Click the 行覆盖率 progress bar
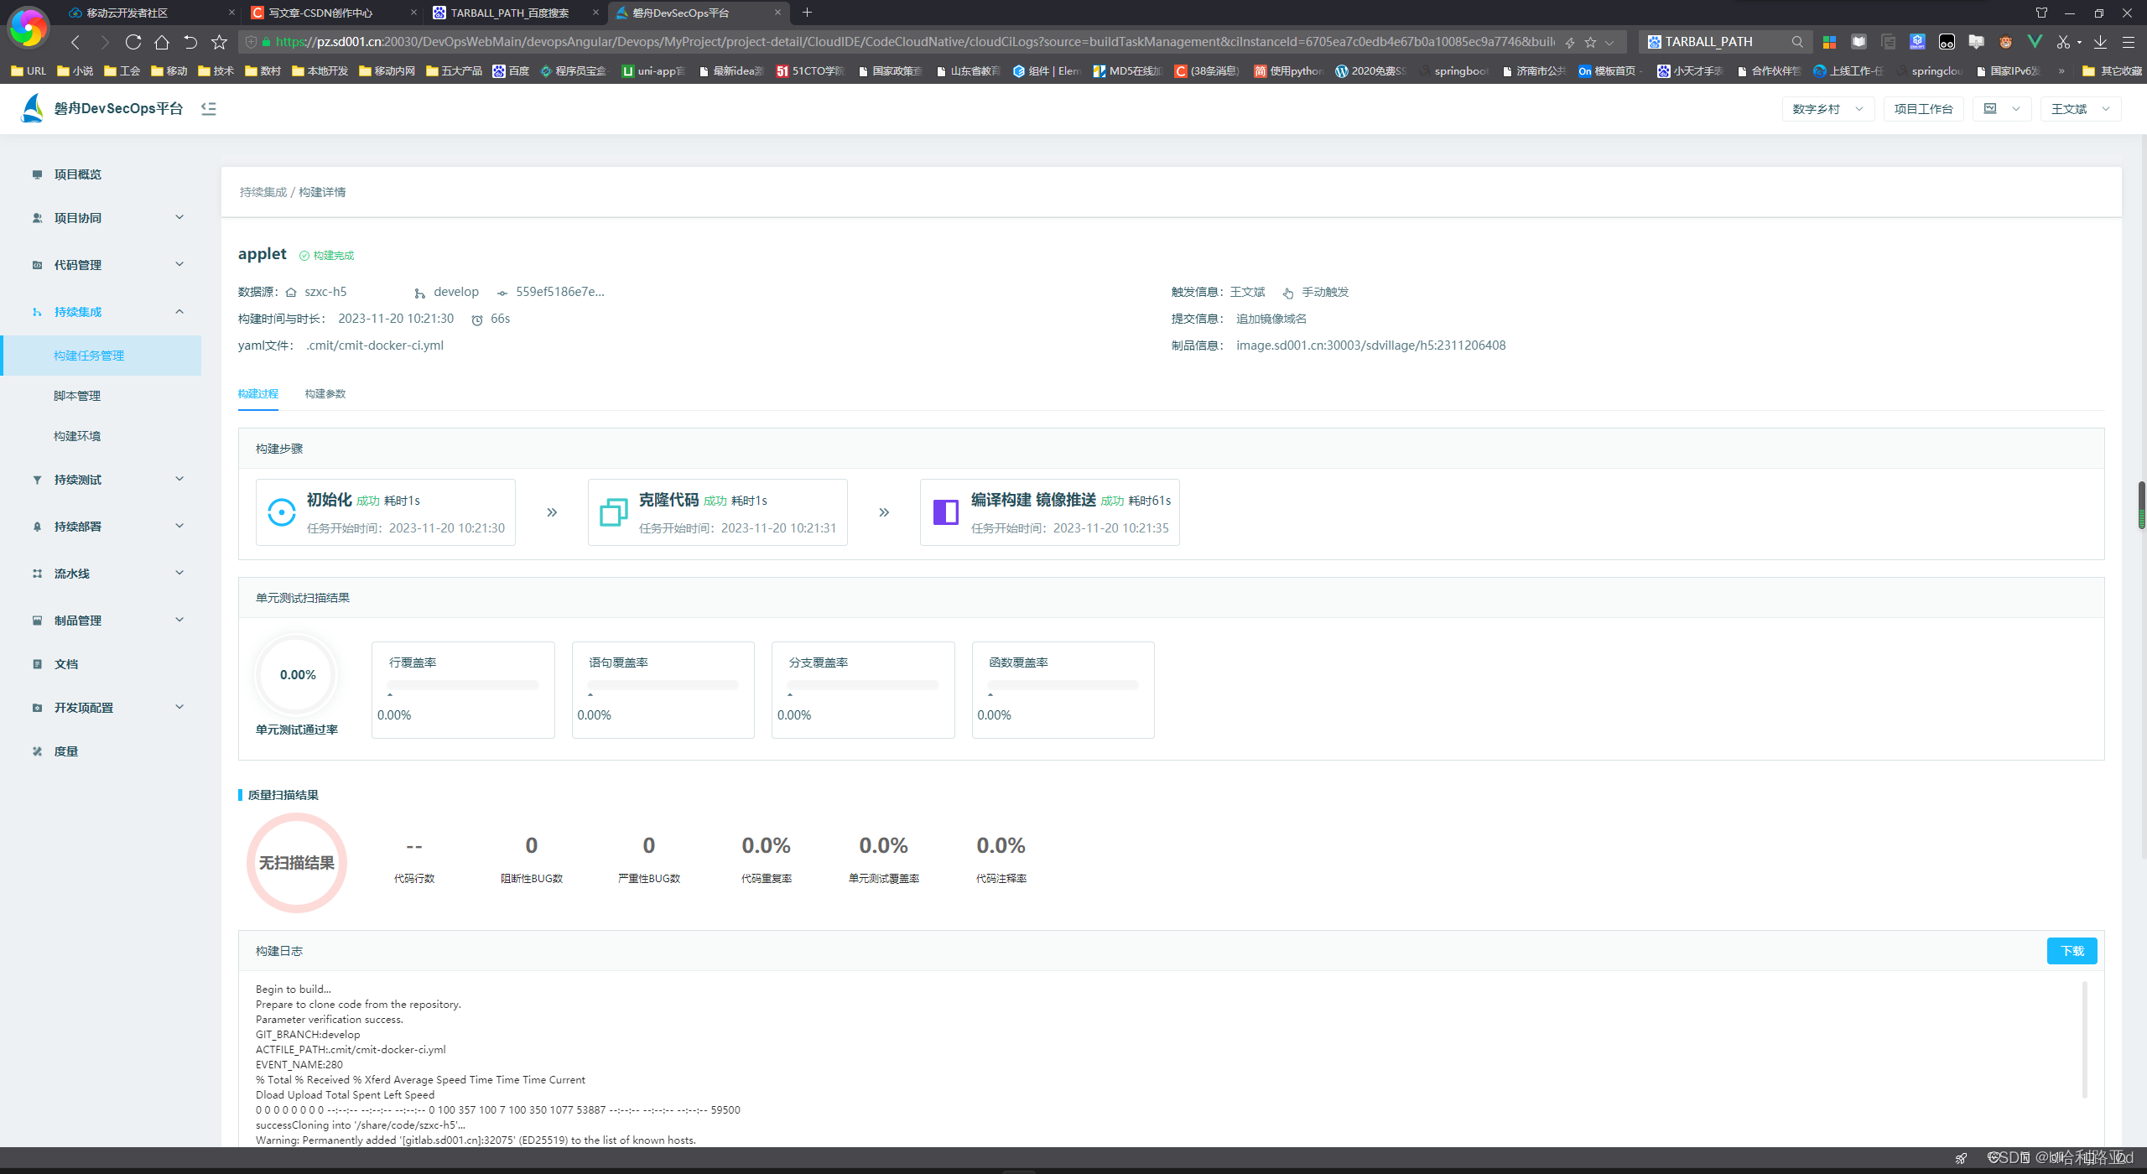The height and width of the screenshot is (1174, 2147). point(463,685)
